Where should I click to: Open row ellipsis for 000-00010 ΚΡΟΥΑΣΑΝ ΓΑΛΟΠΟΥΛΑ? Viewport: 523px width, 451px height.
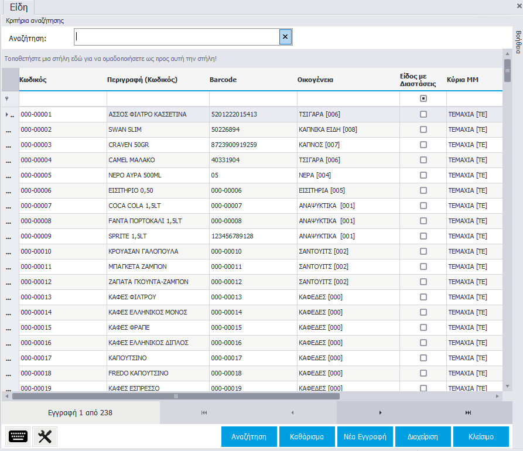[x=9, y=252]
